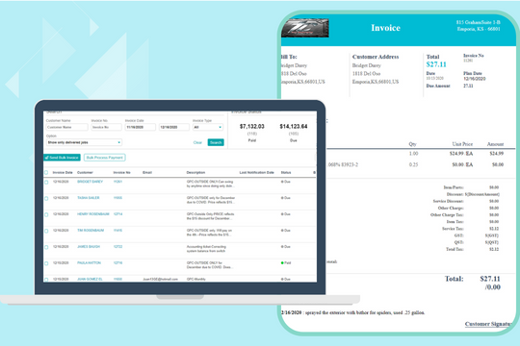Open customer link HENRY ROSENBAUM
This screenshot has height=346, width=520.
pyautogui.click(x=93, y=214)
